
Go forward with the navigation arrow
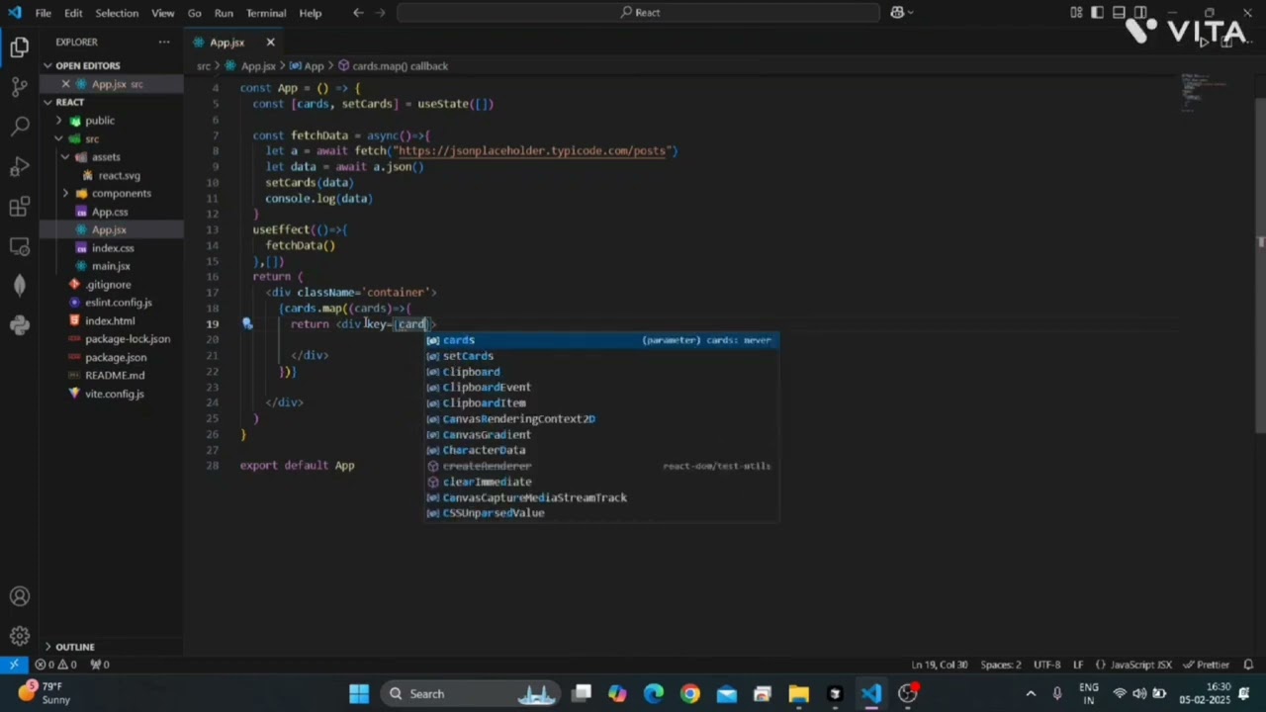[381, 13]
